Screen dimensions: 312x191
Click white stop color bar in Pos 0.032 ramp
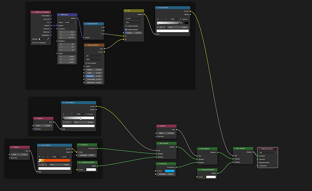point(173,31)
